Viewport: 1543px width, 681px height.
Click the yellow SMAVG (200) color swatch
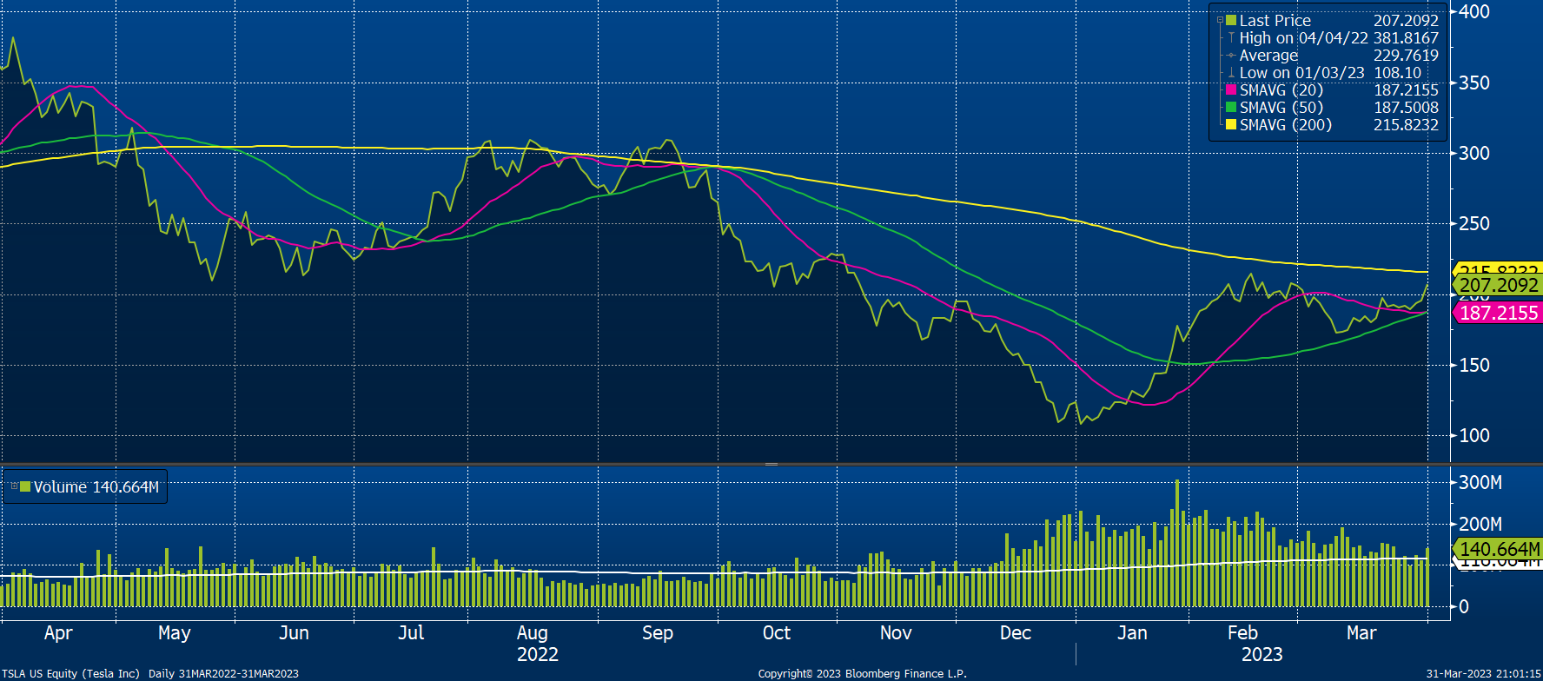coord(1230,124)
